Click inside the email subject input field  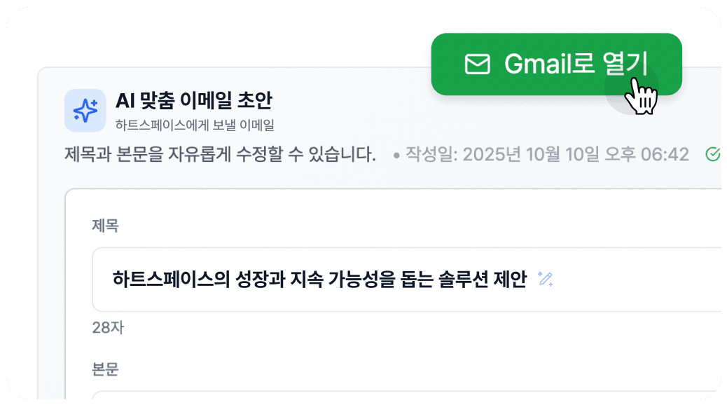(315, 278)
